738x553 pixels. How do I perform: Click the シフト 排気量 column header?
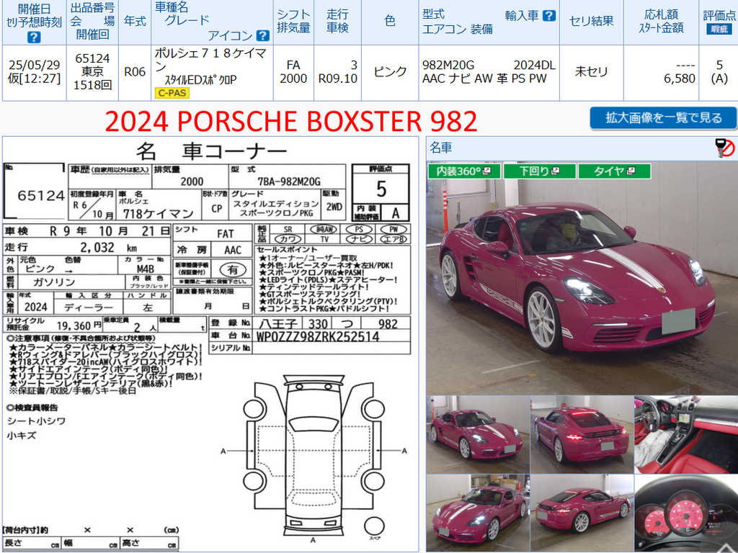point(293,22)
